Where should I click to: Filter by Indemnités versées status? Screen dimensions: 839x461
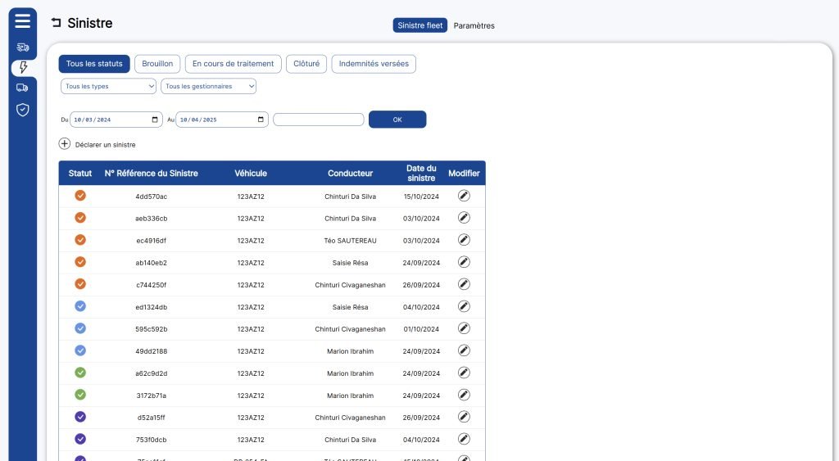[x=374, y=64]
